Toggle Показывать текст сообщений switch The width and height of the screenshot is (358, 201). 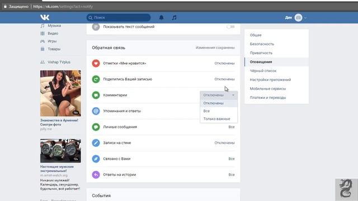(x=231, y=27)
